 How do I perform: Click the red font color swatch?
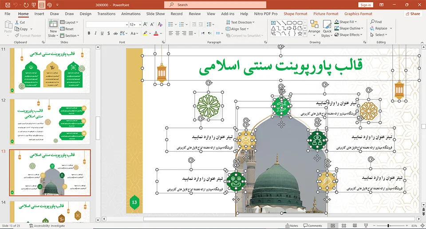click(156, 33)
